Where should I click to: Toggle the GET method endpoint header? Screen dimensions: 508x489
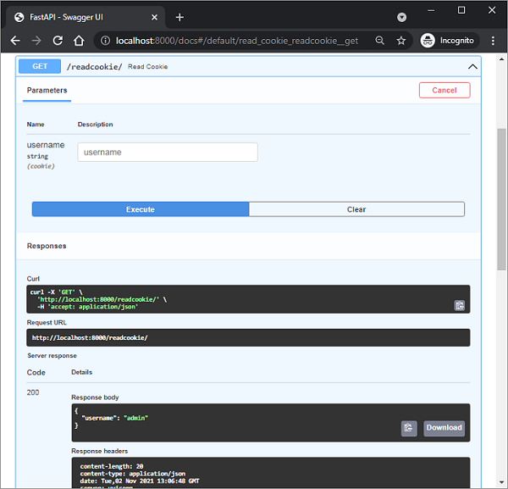39,67
